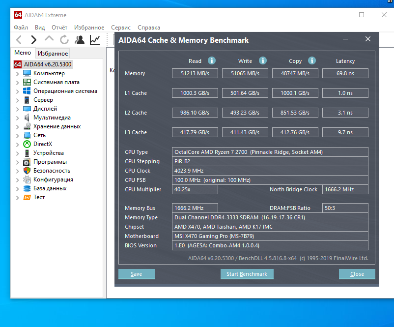Select the Операционная система Windows icon
394x327 pixels.
pos(27,91)
